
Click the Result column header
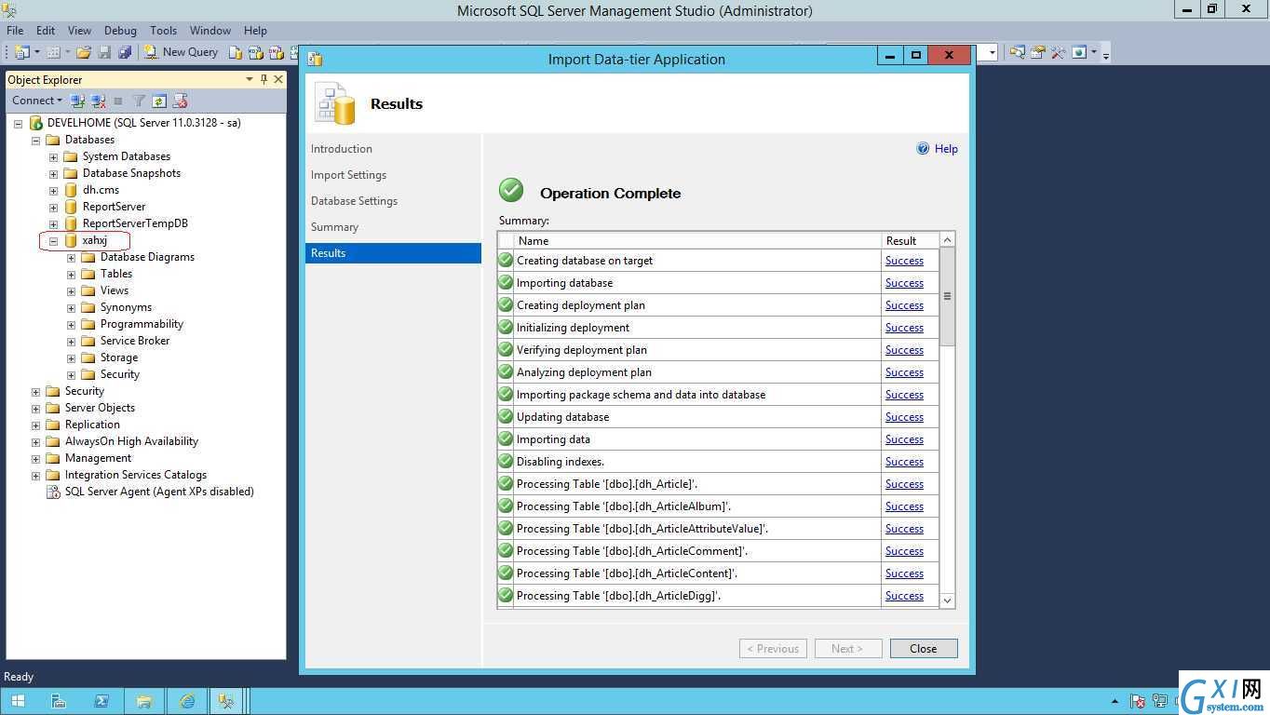pyautogui.click(x=910, y=240)
